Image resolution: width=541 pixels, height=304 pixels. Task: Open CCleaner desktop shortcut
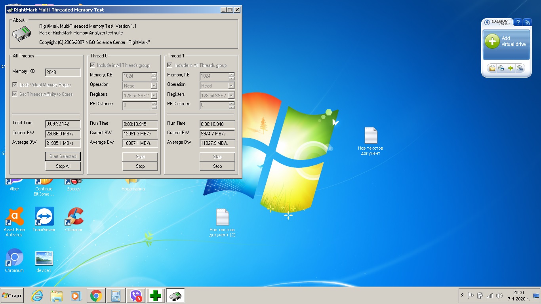(74, 217)
